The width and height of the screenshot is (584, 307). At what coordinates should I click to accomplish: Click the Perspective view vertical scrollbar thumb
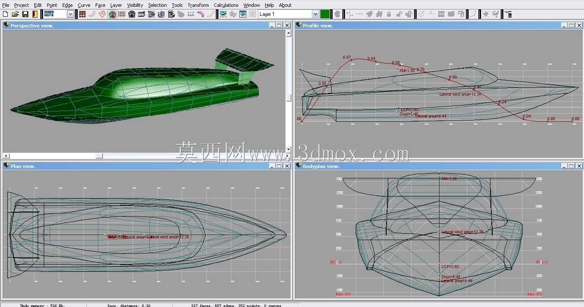click(x=289, y=98)
